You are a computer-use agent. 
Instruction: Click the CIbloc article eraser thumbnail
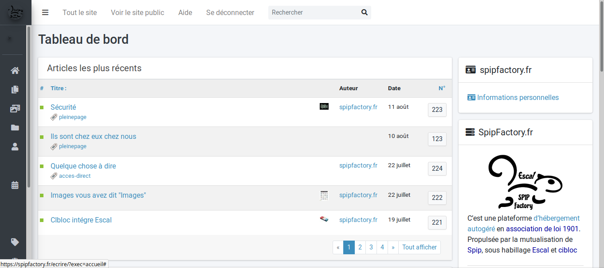324,219
